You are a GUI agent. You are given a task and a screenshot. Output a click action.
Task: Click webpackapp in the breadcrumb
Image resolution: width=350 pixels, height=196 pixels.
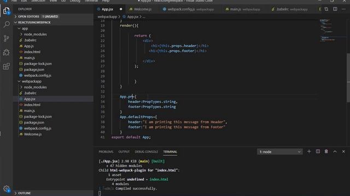pos(107,17)
